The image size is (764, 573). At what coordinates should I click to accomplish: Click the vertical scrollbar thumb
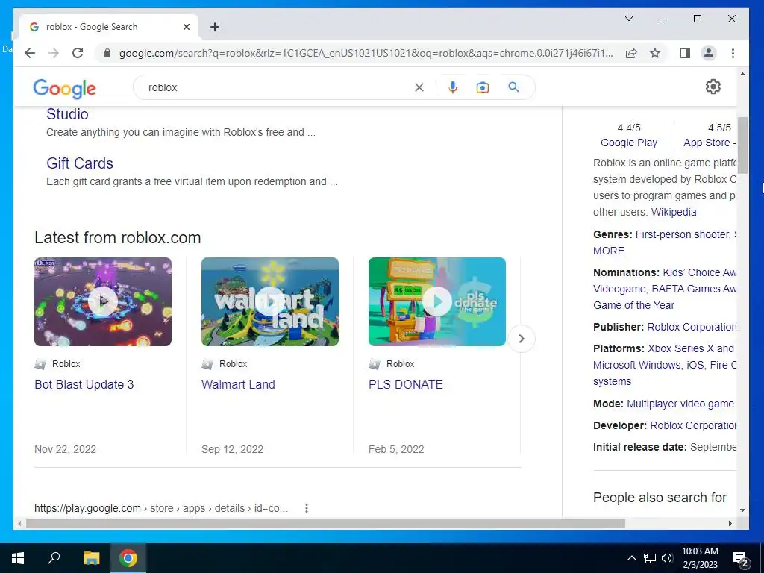(742, 145)
